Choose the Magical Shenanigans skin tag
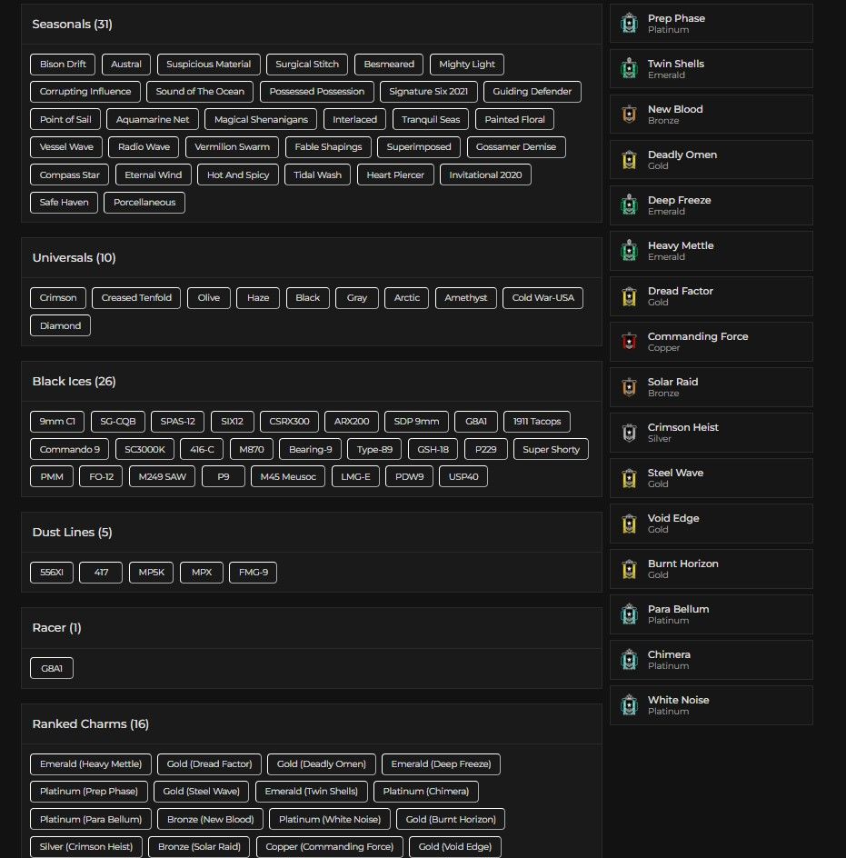Viewport: 846px width, 858px height. tap(261, 119)
